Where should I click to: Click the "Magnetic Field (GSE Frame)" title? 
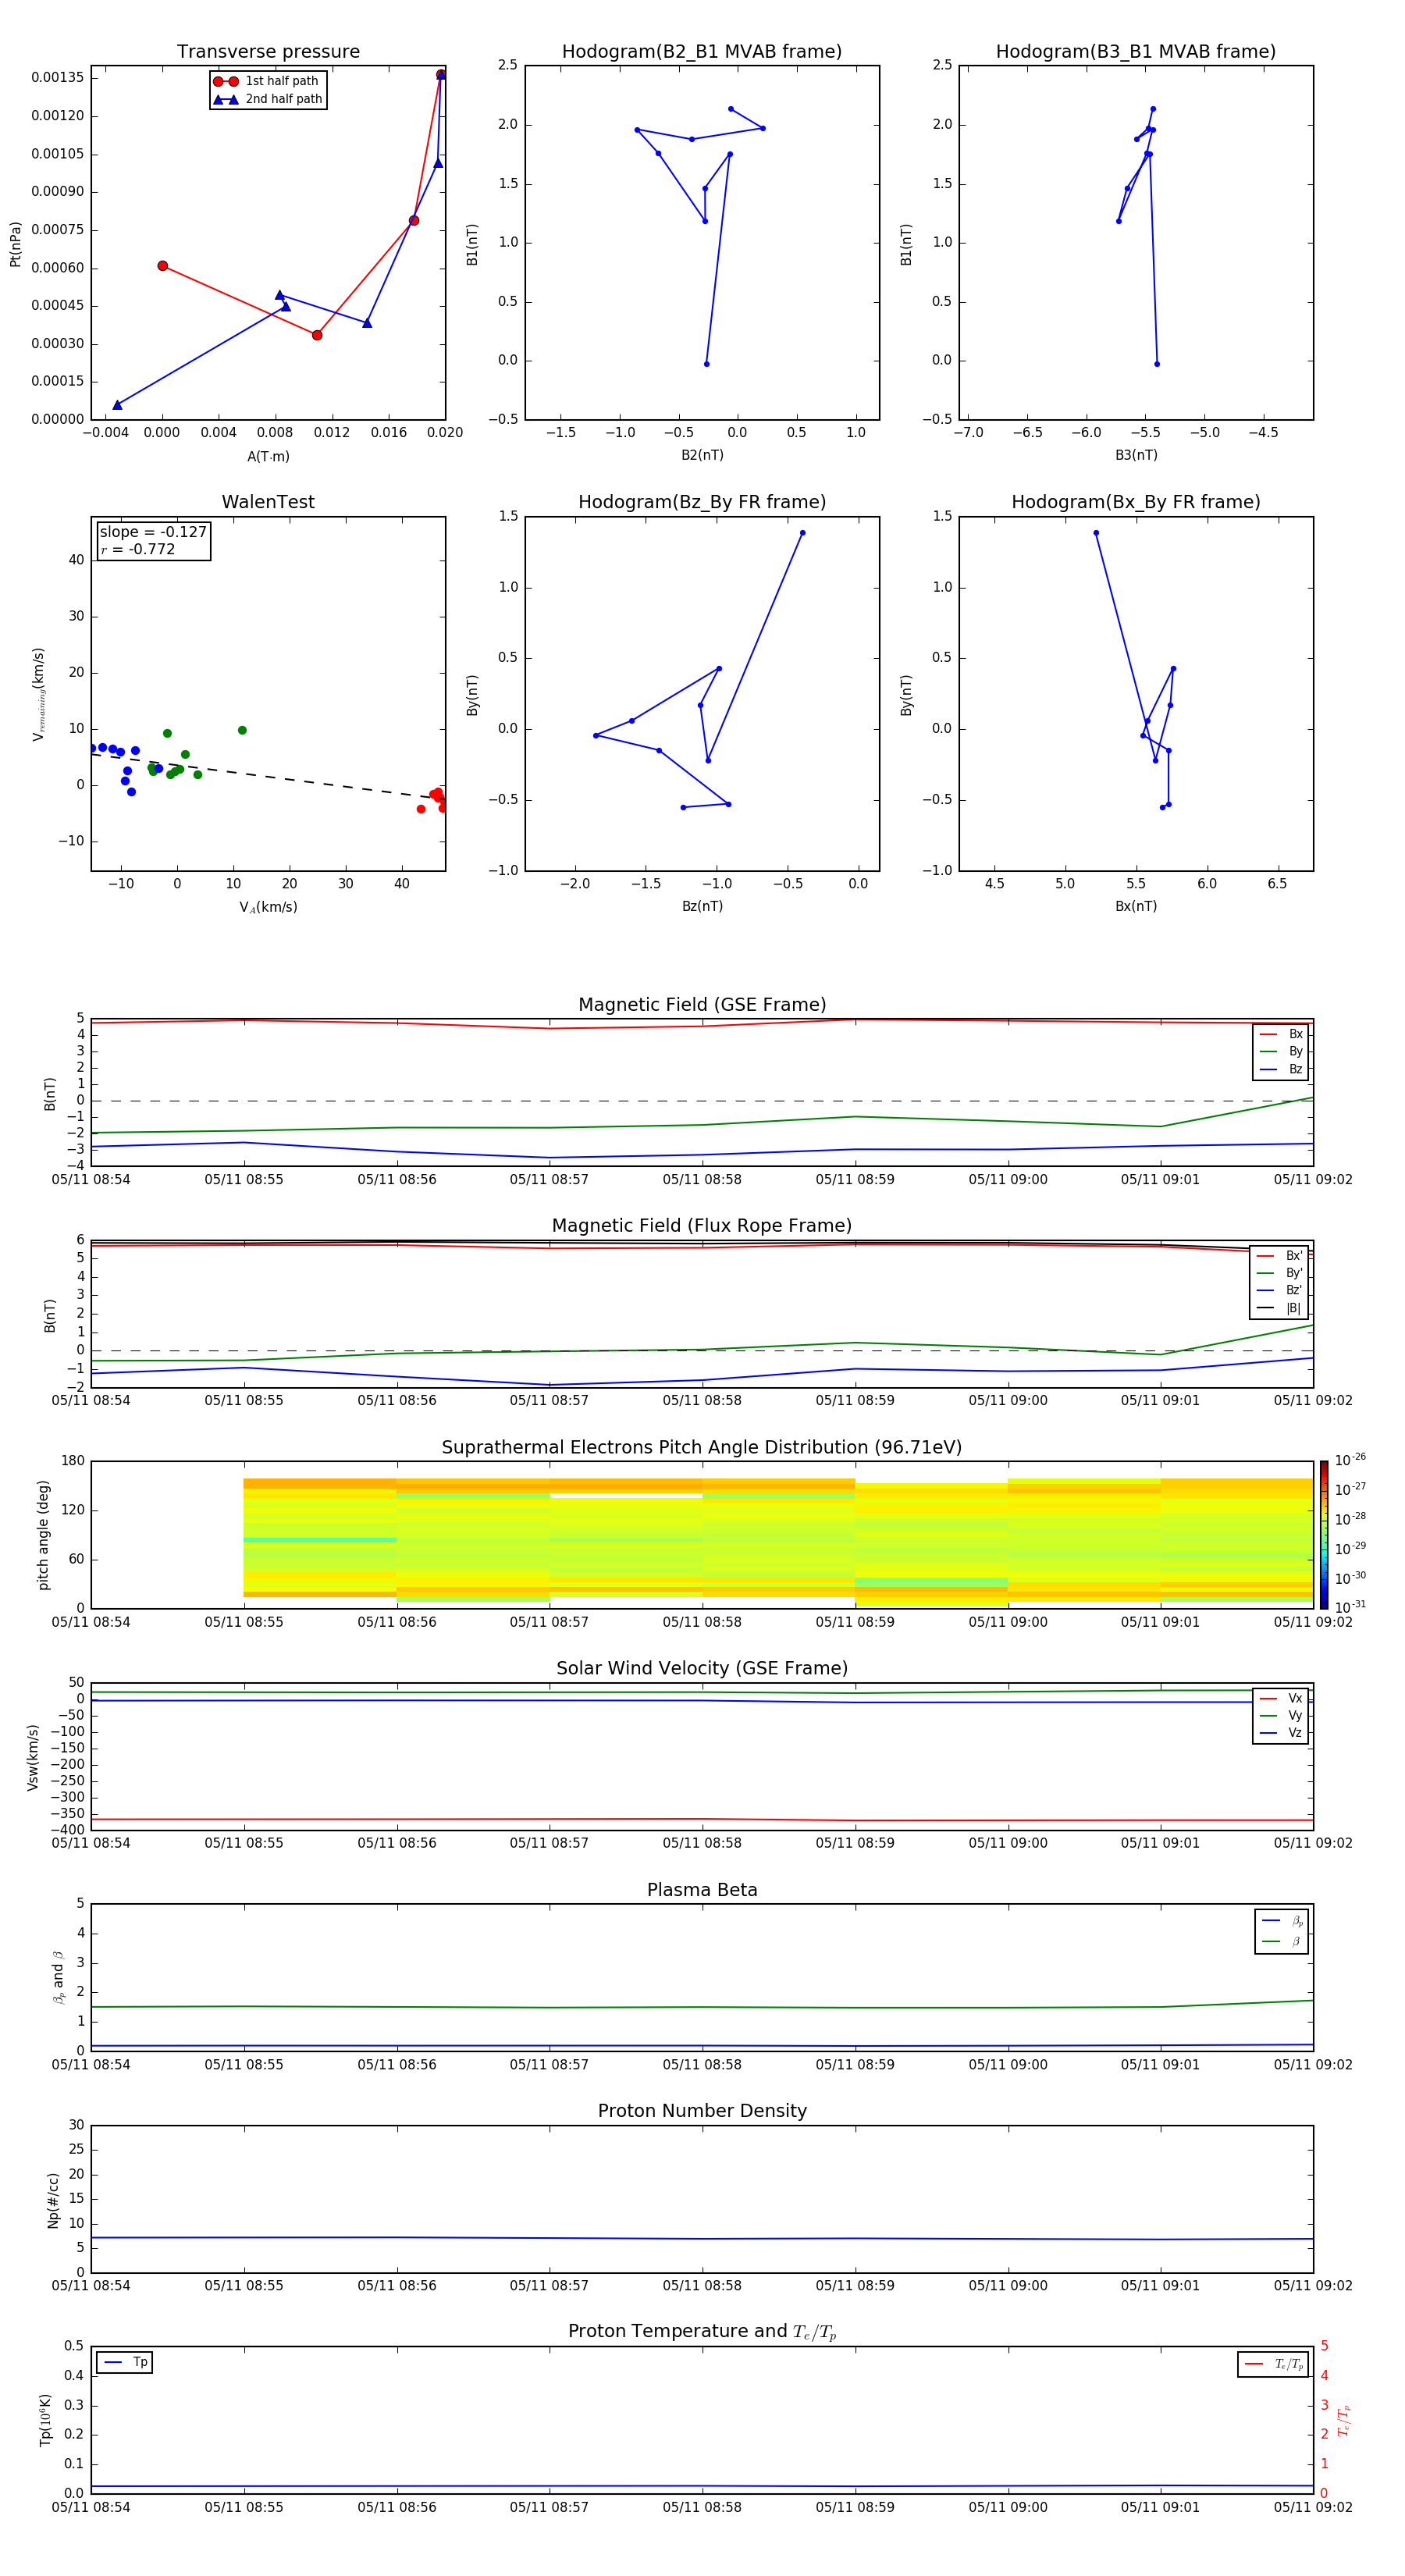click(x=702, y=1005)
